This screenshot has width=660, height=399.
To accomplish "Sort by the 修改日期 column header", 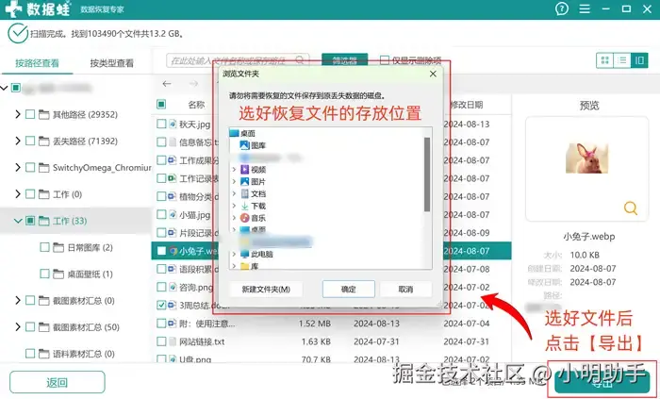I will click(x=467, y=105).
